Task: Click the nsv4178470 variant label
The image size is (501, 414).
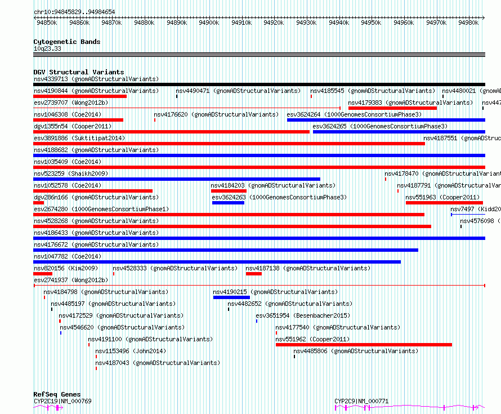Action: pos(442,173)
